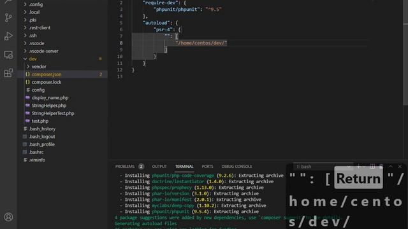The height and width of the screenshot is (229, 408).
Task: Click myclabs/deep-copy in the terminal output
Action: click(173, 205)
